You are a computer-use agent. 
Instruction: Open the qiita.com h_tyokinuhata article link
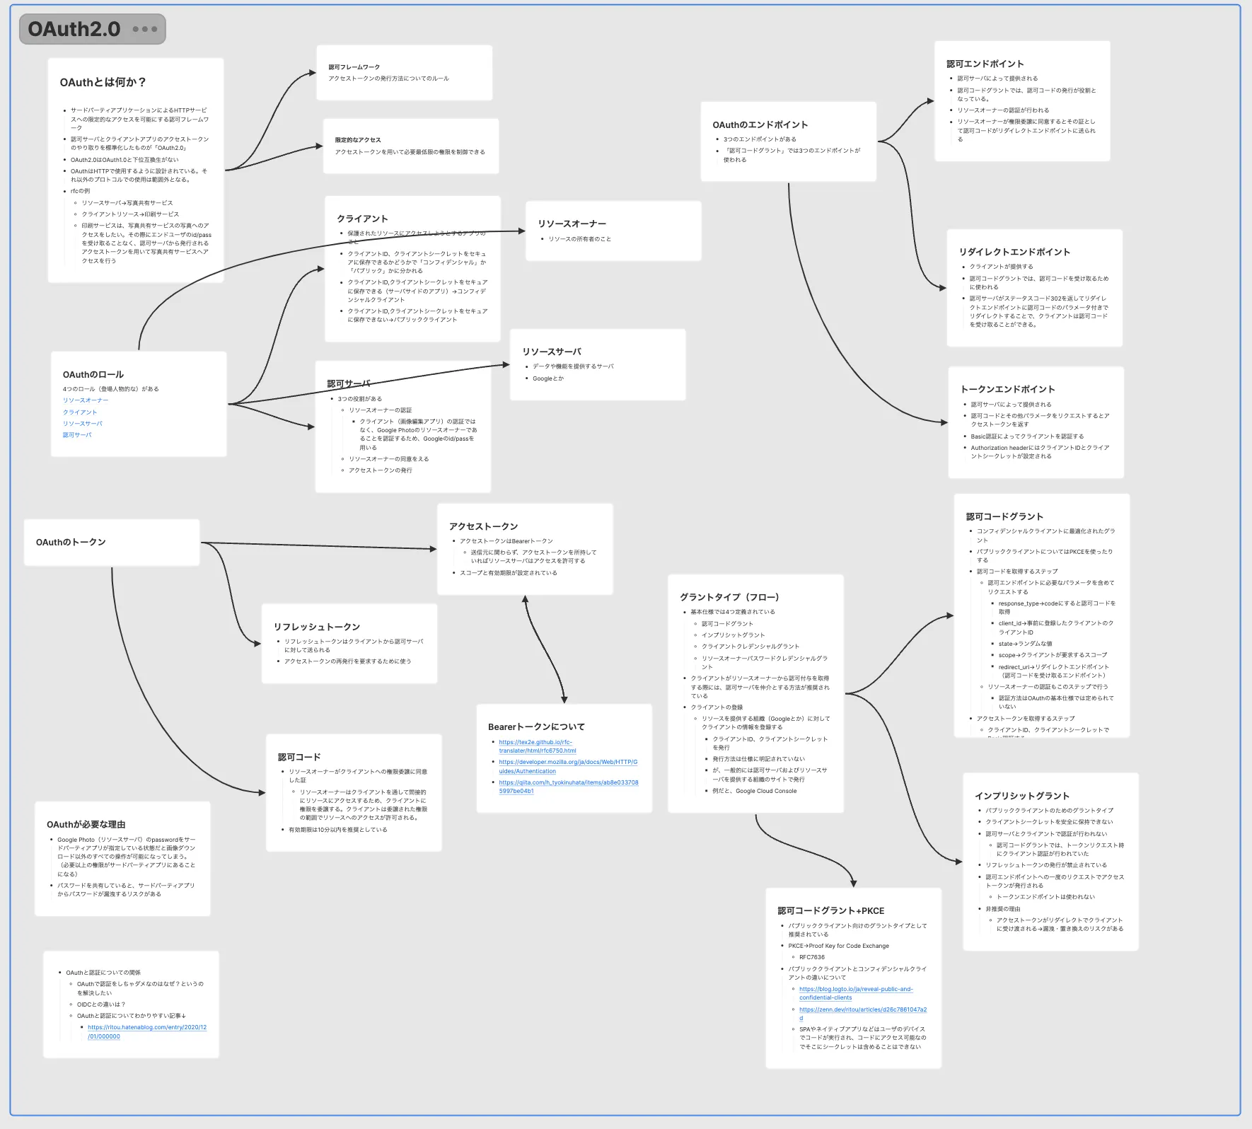click(568, 787)
